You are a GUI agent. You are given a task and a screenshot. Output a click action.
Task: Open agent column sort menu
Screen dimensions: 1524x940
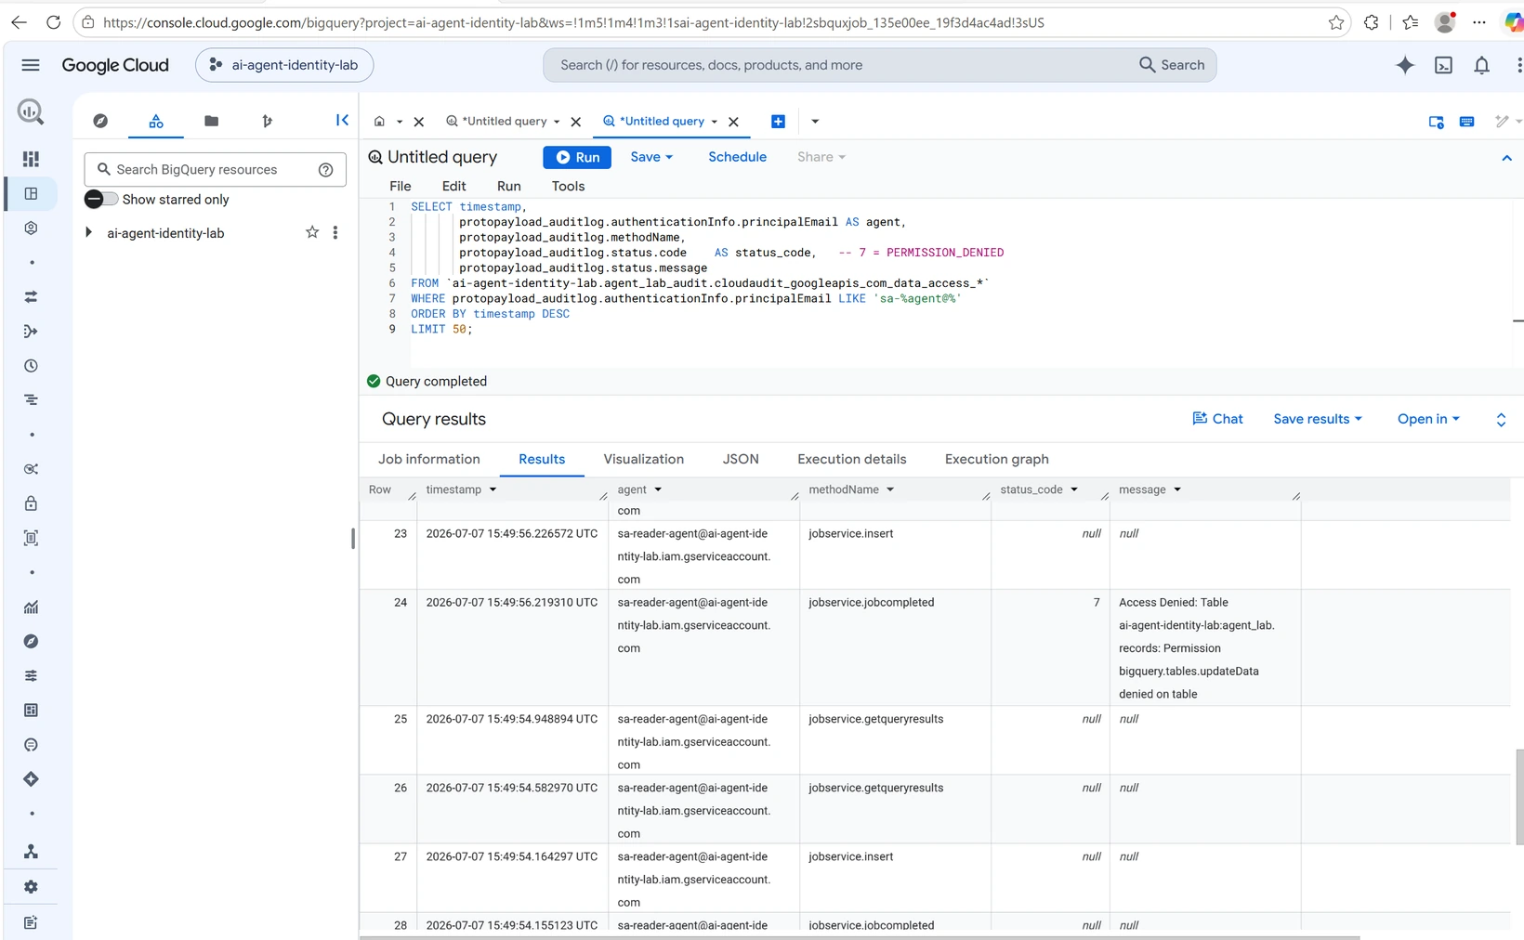658,490
